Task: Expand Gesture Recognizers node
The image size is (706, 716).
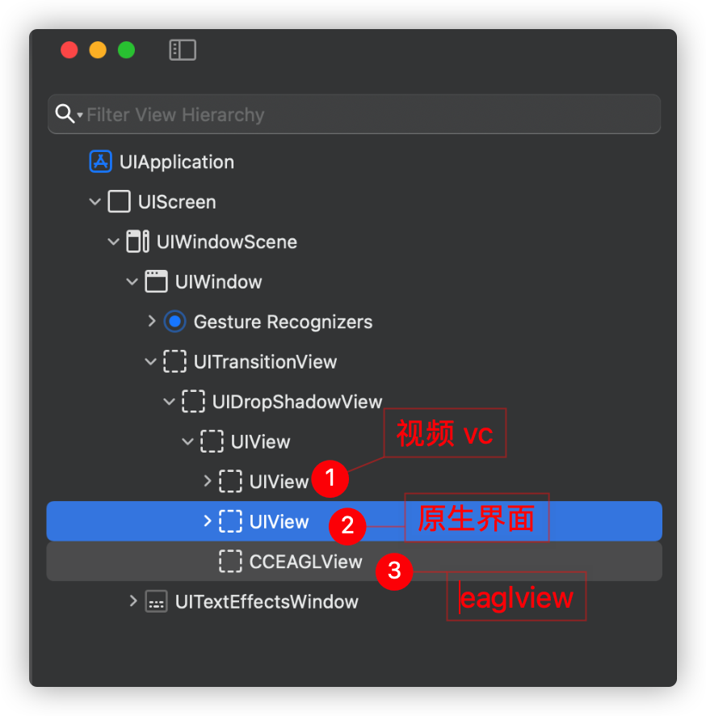Action: [152, 322]
